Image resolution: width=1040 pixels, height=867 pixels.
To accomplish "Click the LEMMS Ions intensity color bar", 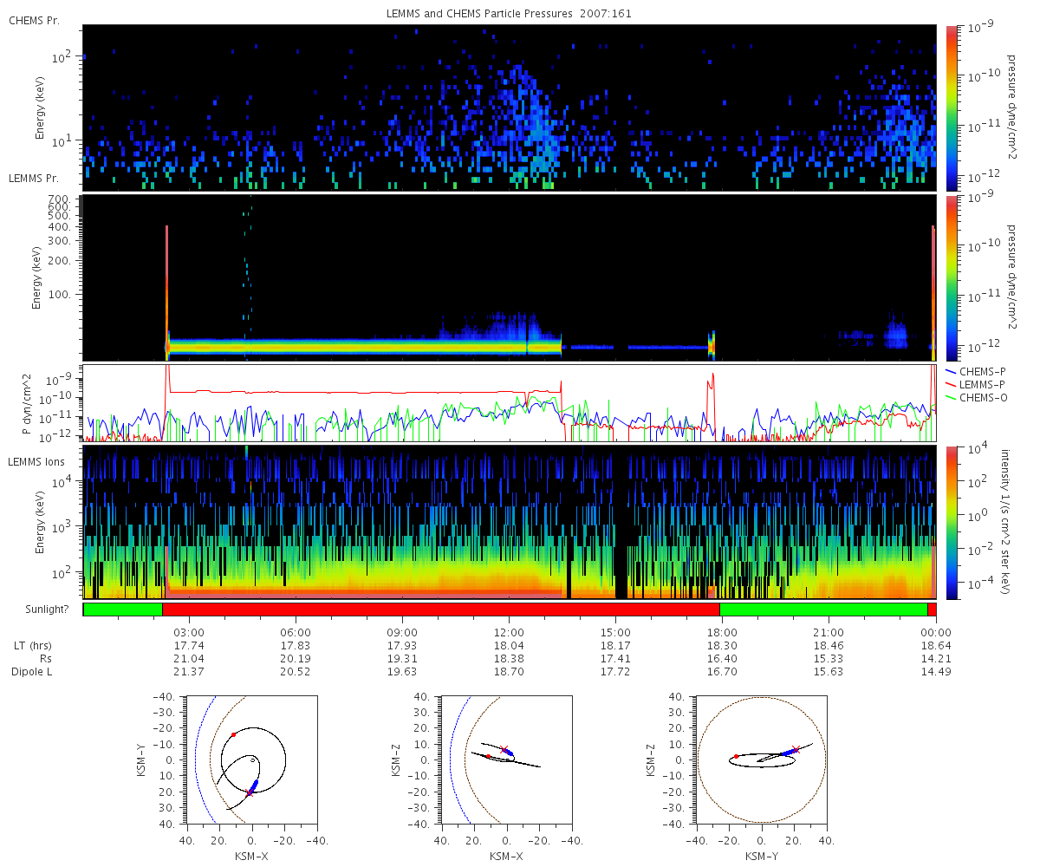I will (951, 522).
